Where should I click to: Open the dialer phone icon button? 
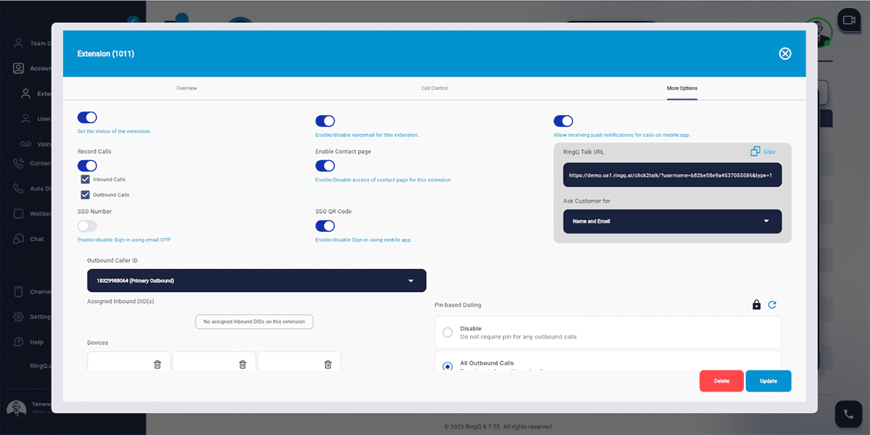(848, 414)
